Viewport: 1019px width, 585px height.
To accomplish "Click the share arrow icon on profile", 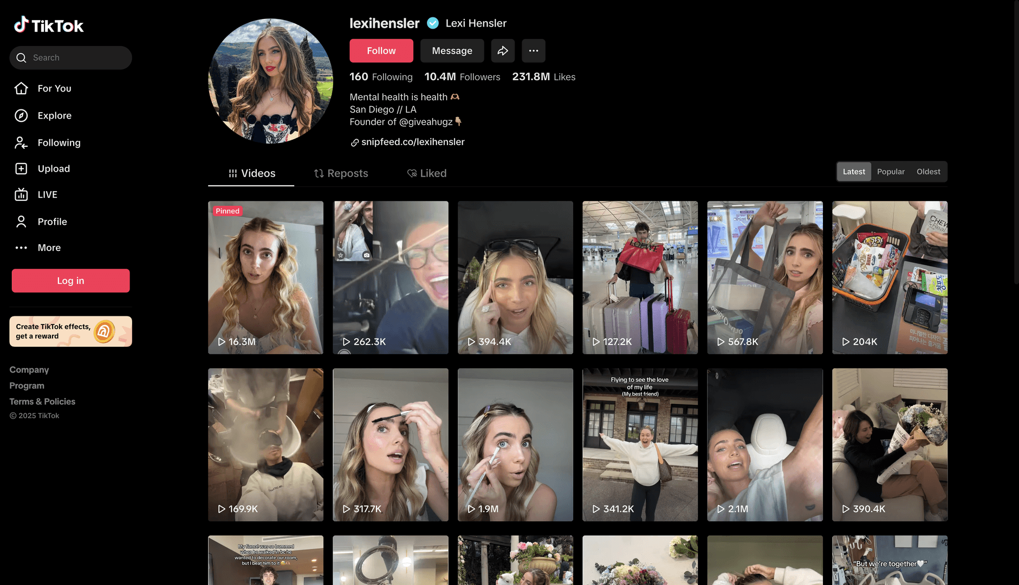I will click(503, 51).
